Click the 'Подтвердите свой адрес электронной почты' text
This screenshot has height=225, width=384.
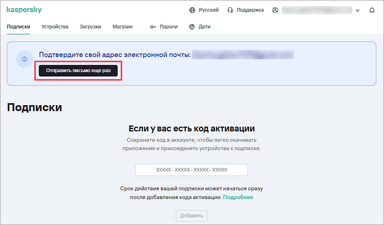tap(115, 55)
